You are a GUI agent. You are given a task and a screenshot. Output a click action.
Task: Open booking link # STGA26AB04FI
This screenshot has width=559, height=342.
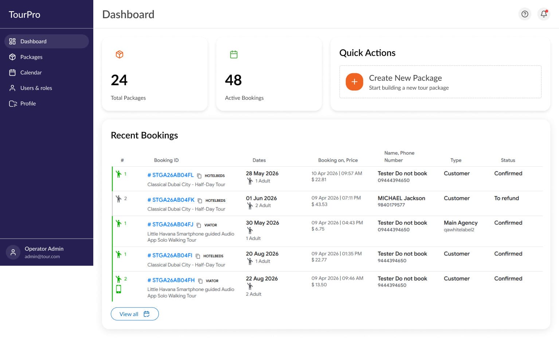(170, 255)
